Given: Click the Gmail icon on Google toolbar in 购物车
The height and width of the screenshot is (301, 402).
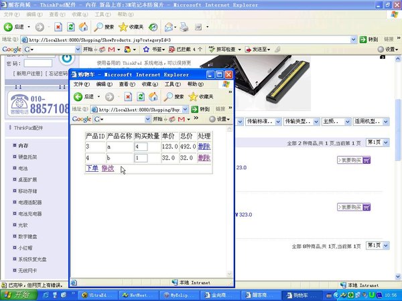Looking at the screenshot, I should pos(182,119).
